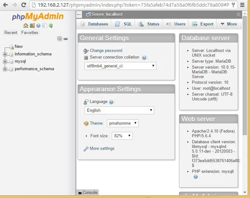Click the copy documents icon in sidebar

(45, 25)
